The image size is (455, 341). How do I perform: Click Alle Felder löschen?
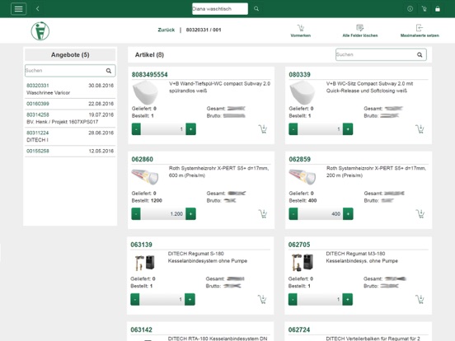pyautogui.click(x=360, y=30)
